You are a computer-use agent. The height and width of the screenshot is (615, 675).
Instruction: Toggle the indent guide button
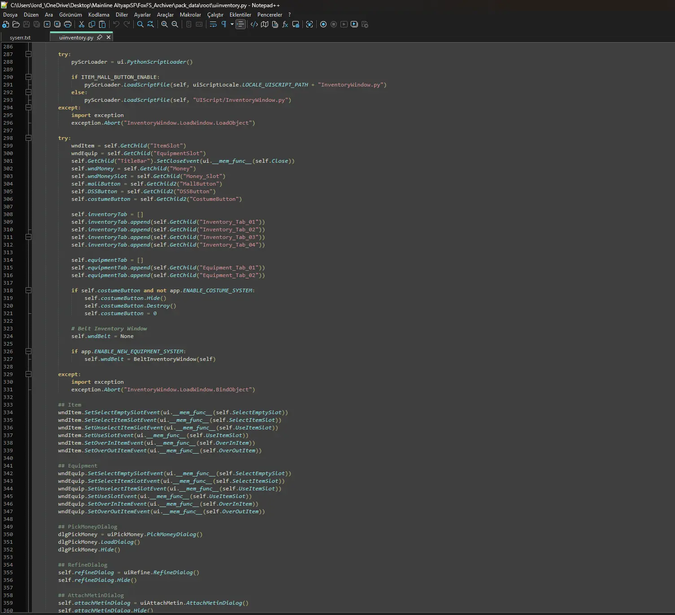point(241,24)
